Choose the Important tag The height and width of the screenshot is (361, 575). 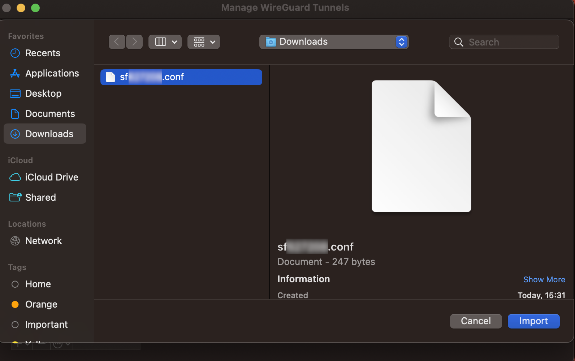[45, 325]
